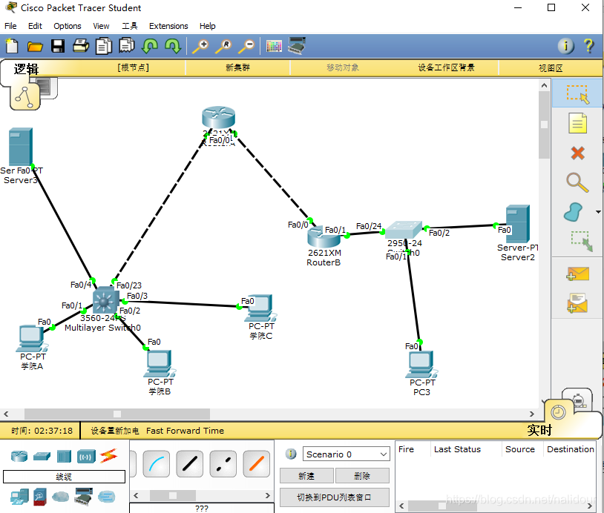The height and width of the screenshot is (513, 604).
Task: Pick the console cable connection type
Action: point(156,464)
